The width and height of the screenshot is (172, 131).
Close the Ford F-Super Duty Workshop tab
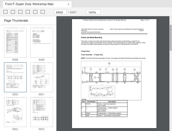[68, 4]
